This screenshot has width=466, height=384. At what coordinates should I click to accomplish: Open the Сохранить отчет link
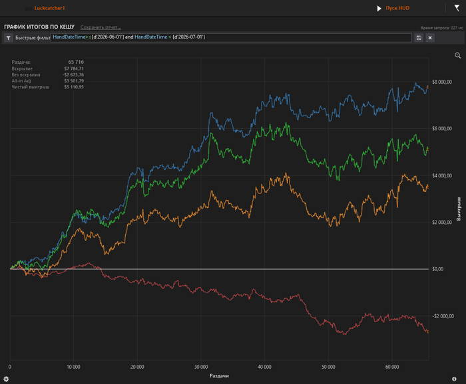point(101,27)
